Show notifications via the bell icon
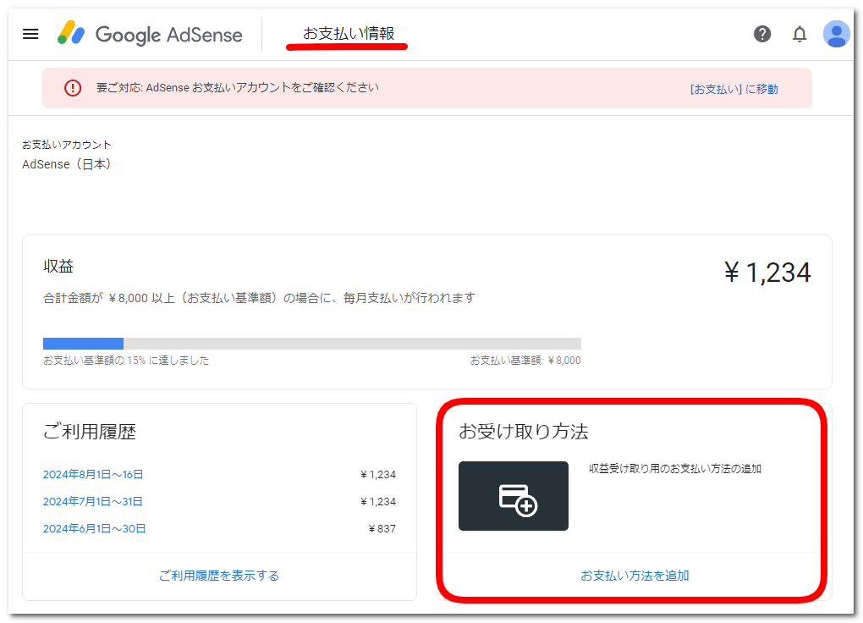Screen dimensions: 863x623 [x=800, y=34]
